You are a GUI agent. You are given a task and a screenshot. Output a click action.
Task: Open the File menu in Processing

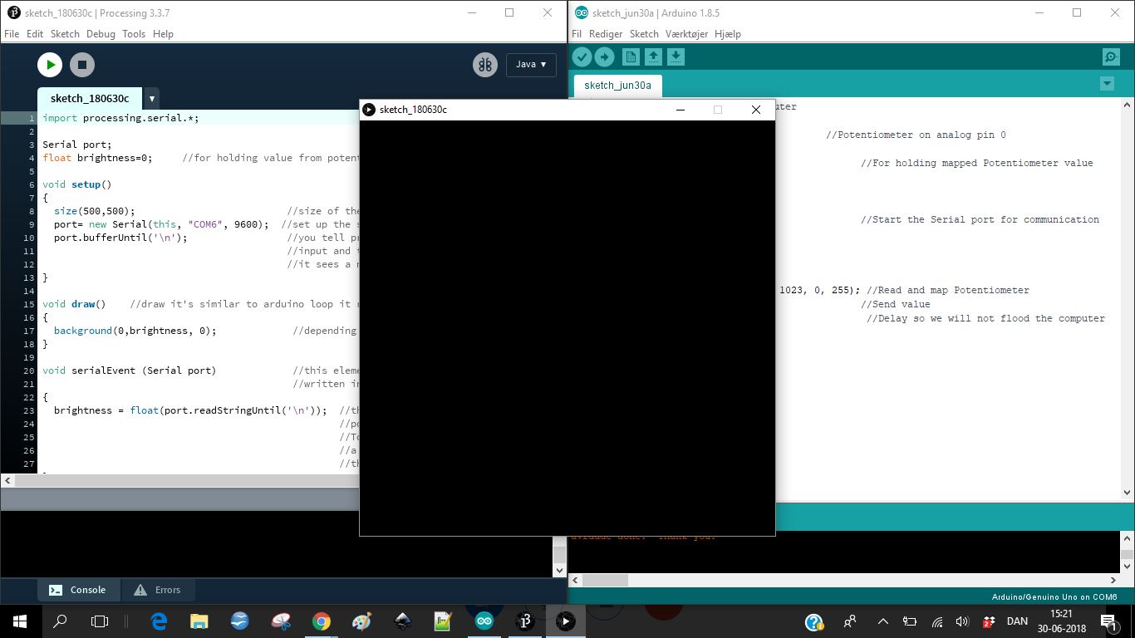[x=12, y=34]
